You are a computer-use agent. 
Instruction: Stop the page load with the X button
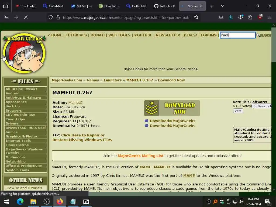pos(26,17)
